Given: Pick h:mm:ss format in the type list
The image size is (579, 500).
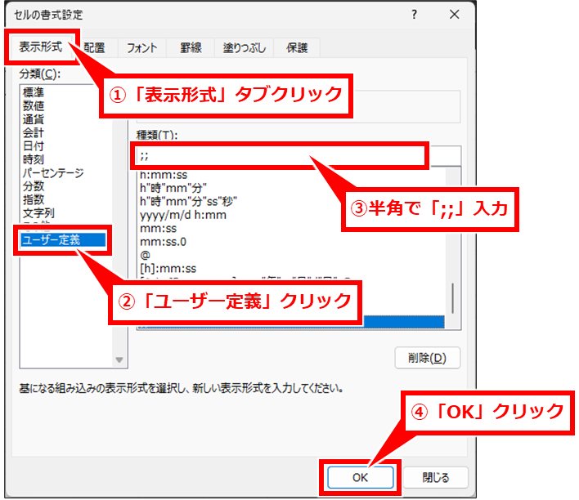Looking at the screenshot, I should [164, 175].
